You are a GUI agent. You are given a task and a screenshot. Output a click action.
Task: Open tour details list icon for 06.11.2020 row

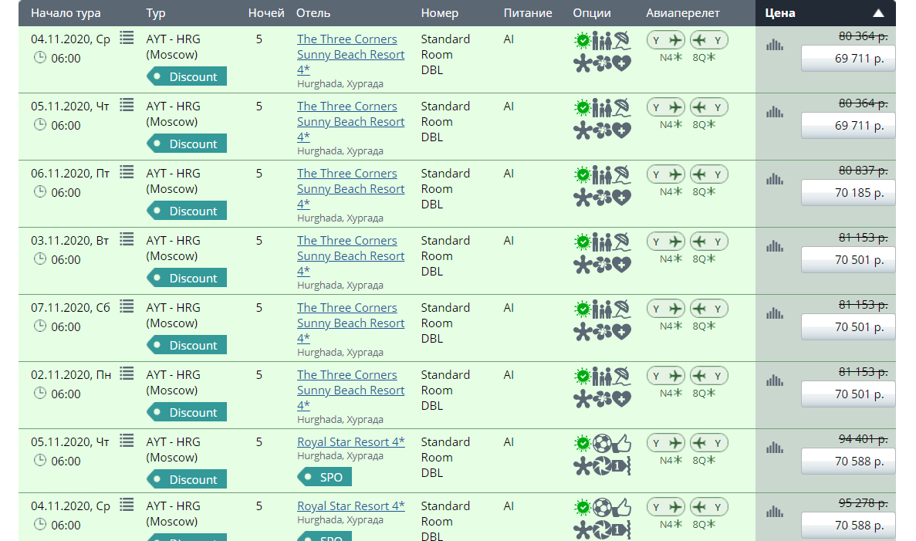click(x=127, y=172)
